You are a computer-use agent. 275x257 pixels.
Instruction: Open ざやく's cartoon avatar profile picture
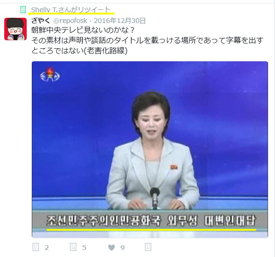pos(15,29)
